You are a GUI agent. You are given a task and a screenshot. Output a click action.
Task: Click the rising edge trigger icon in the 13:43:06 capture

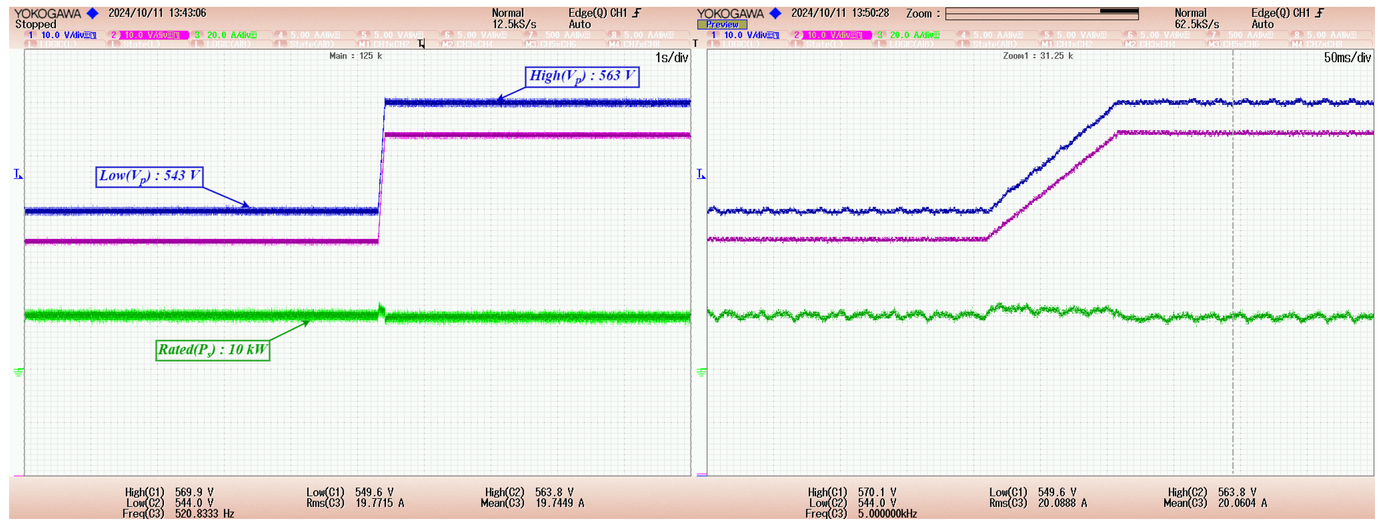click(637, 13)
